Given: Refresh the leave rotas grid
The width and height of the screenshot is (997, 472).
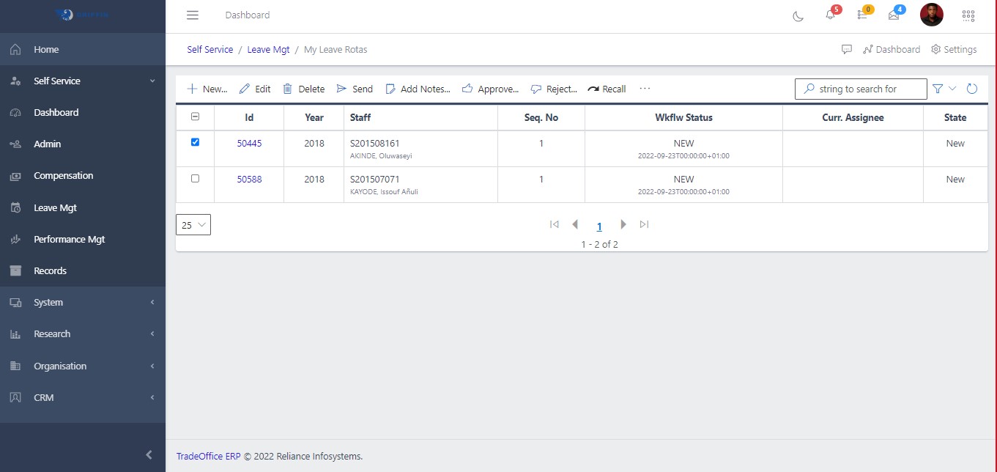Looking at the screenshot, I should tap(972, 89).
